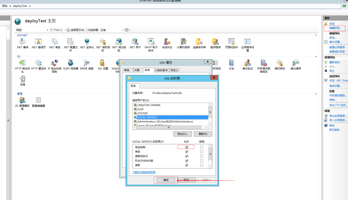Open the 压缩 feature icon
Screen dimensions: 348x200
pos(22,79)
